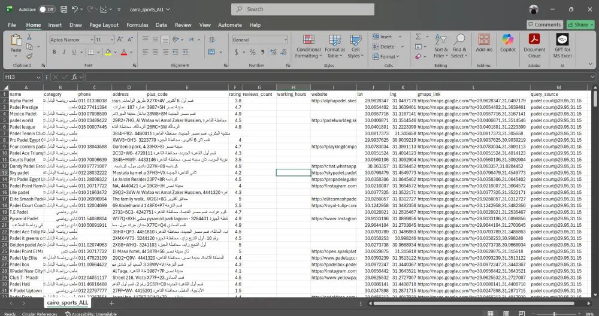Screen dimensions: 599x316
Task: Open the Add-ins button
Action: tap(484, 42)
